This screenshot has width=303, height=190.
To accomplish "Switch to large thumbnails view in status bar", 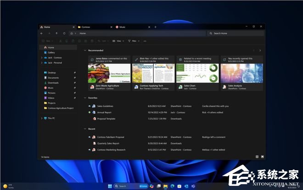I will [x=262, y=157].
